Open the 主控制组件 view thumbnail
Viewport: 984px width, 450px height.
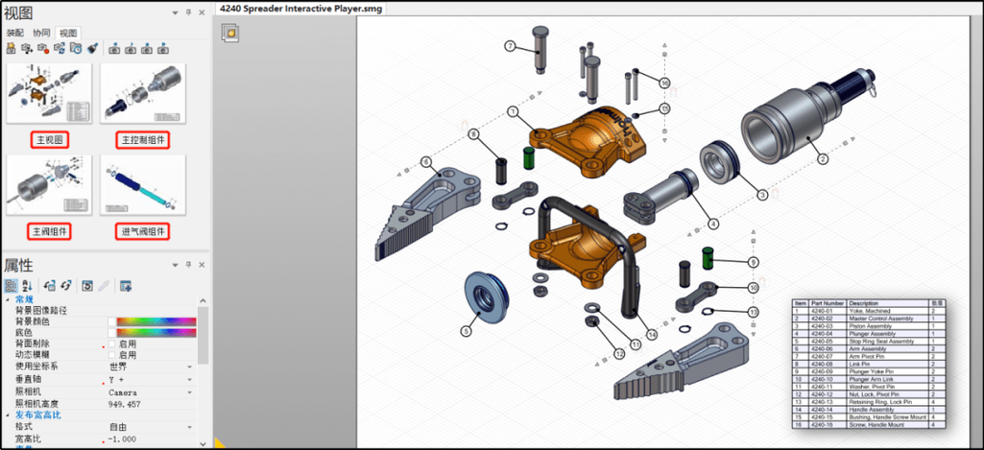click(142, 93)
